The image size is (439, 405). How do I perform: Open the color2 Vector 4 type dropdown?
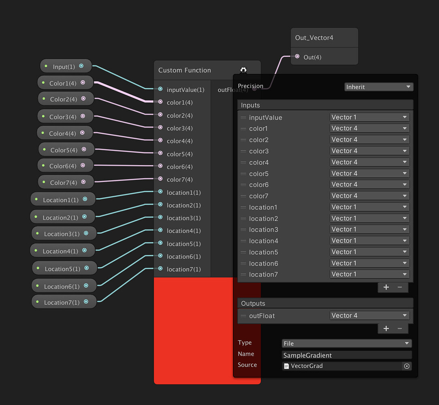(x=369, y=139)
